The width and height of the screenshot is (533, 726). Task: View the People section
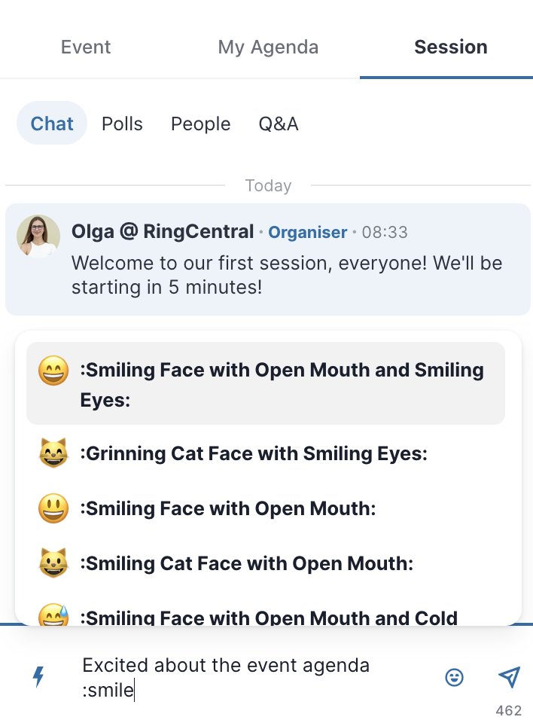[x=200, y=124]
